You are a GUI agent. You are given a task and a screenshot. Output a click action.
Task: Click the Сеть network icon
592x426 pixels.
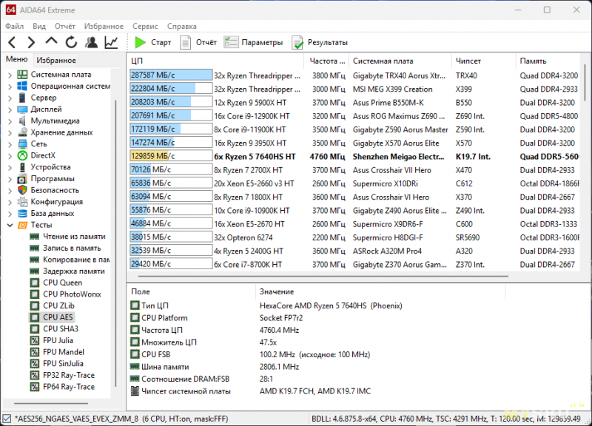click(x=23, y=143)
